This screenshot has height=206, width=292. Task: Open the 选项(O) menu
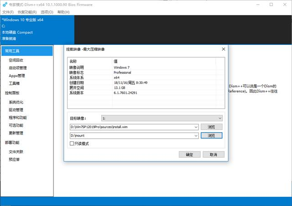[47, 12]
